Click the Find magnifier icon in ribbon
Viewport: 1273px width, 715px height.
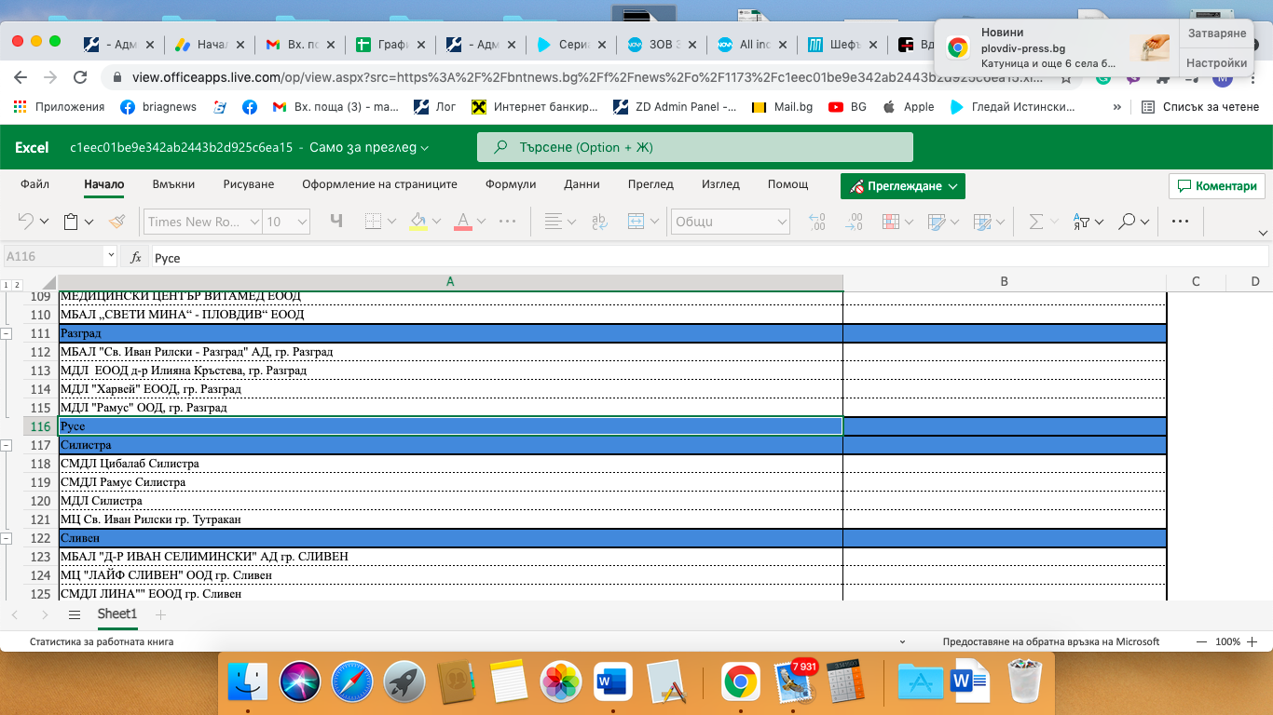tap(1128, 222)
